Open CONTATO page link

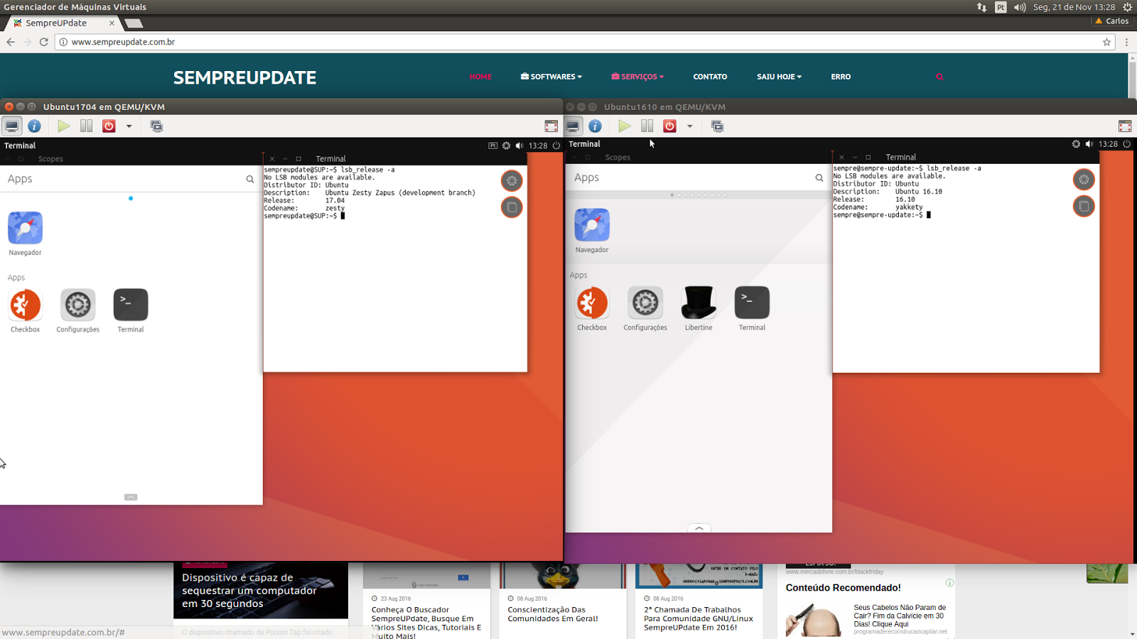(710, 77)
